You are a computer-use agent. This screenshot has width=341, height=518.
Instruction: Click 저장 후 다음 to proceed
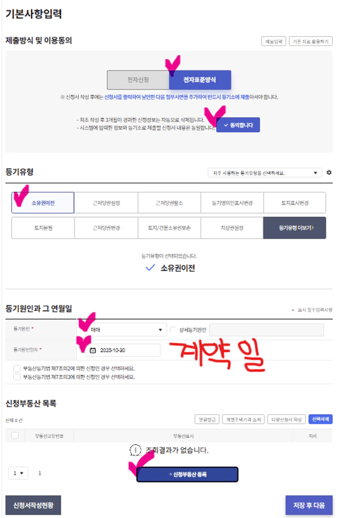point(309,505)
